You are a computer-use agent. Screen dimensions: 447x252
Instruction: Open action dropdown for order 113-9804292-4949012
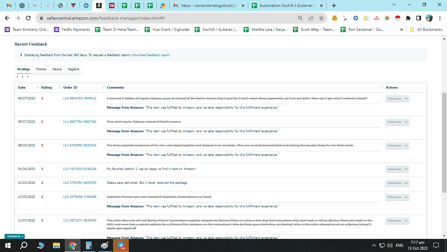coord(397,98)
